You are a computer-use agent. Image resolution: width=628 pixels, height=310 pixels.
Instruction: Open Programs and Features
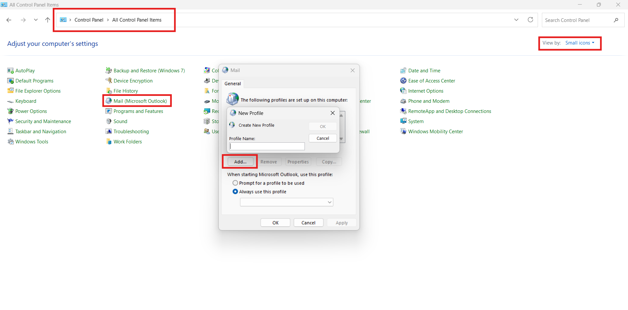(138, 111)
